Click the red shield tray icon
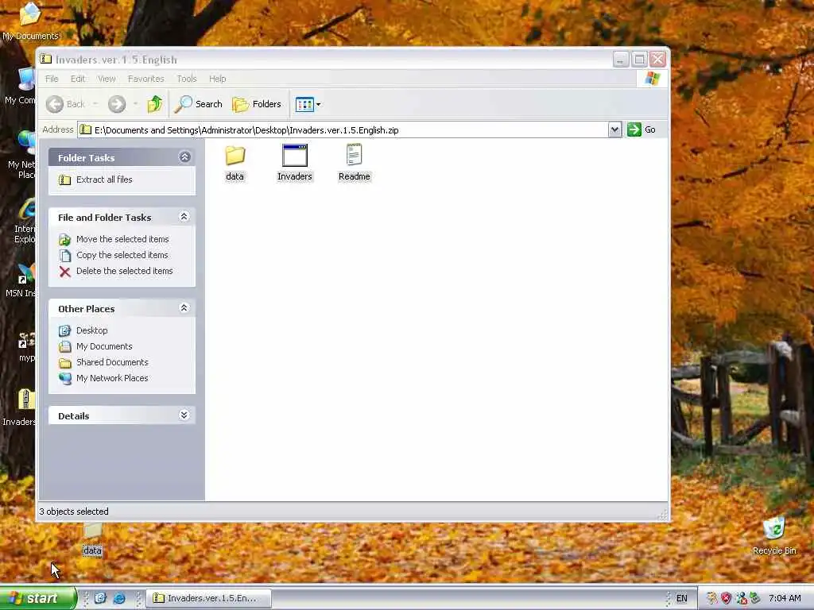 click(727, 598)
